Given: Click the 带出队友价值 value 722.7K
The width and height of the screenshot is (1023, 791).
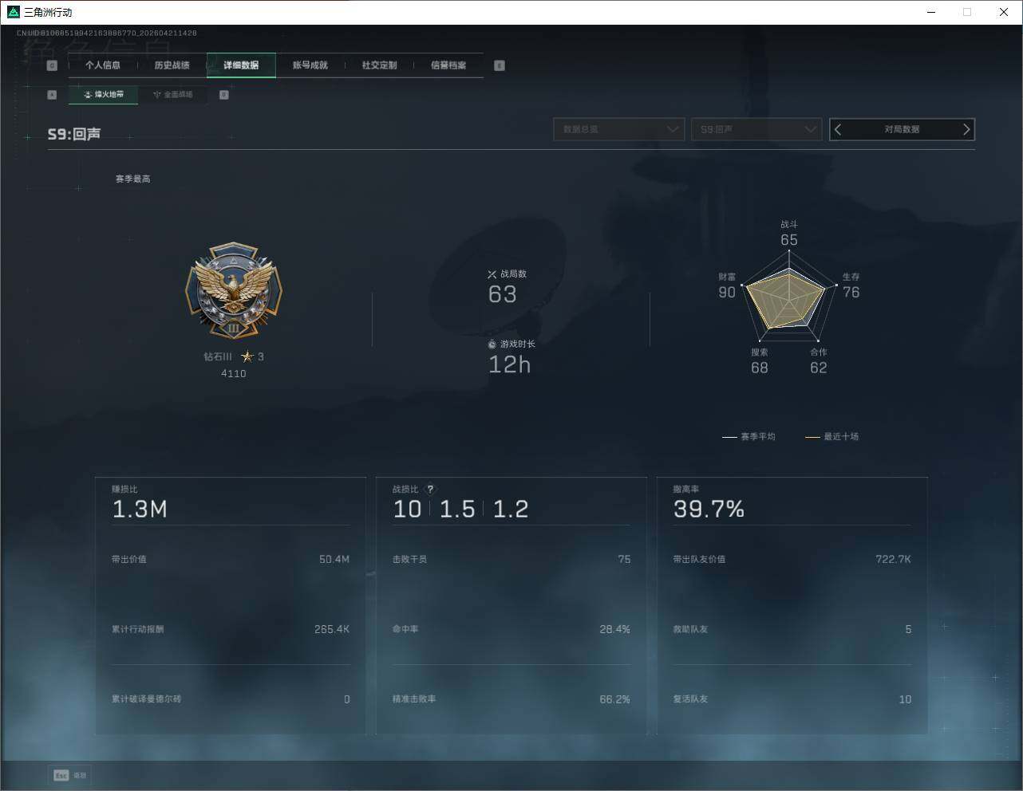Looking at the screenshot, I should click(x=893, y=560).
